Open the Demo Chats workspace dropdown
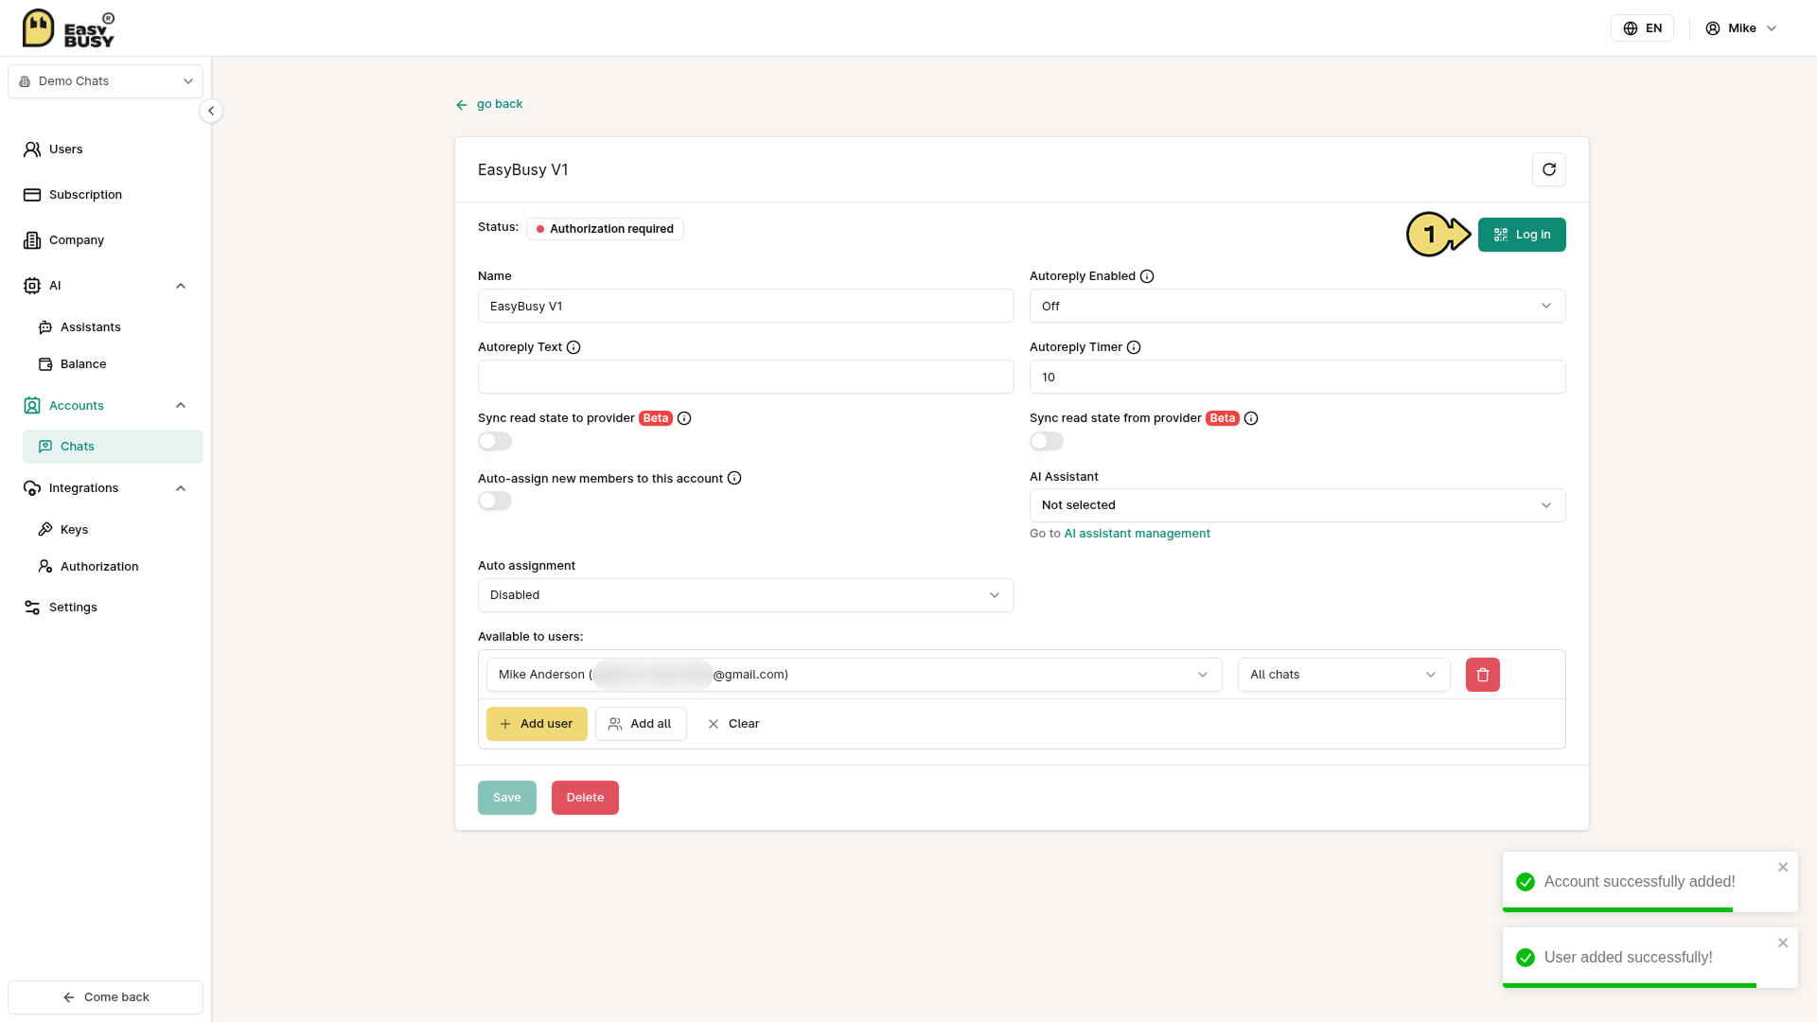 tap(105, 81)
